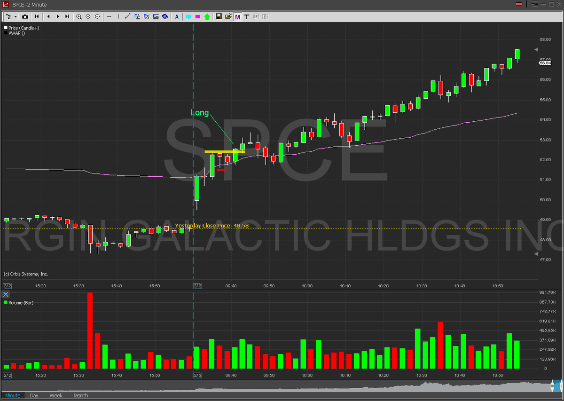Screen dimensions: 564x401
Task: Click upper grey triangle on price axis
Action: point(535,49)
